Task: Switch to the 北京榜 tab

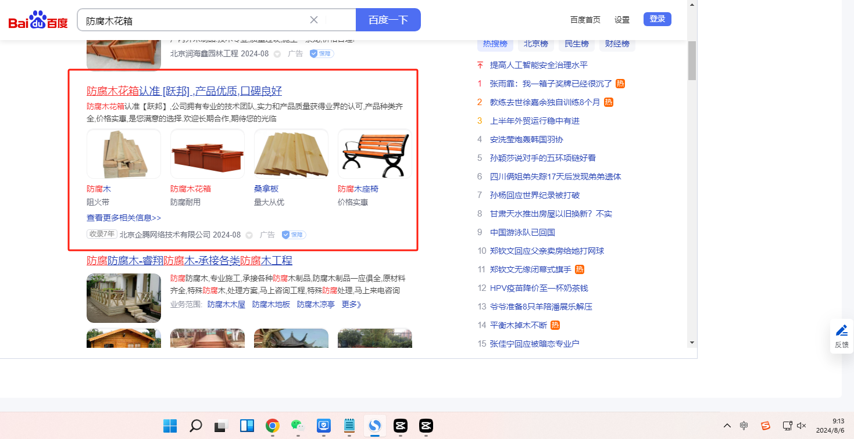Action: 536,44
